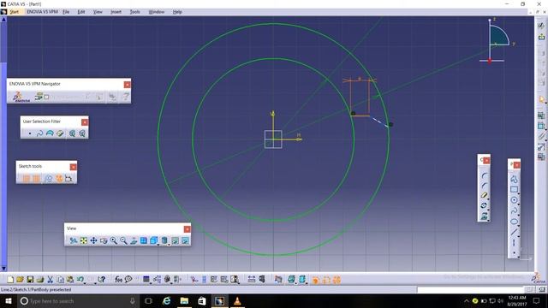The width and height of the screenshot is (548, 308).
Task: Click the Quick Print icon
Action: tap(40, 280)
